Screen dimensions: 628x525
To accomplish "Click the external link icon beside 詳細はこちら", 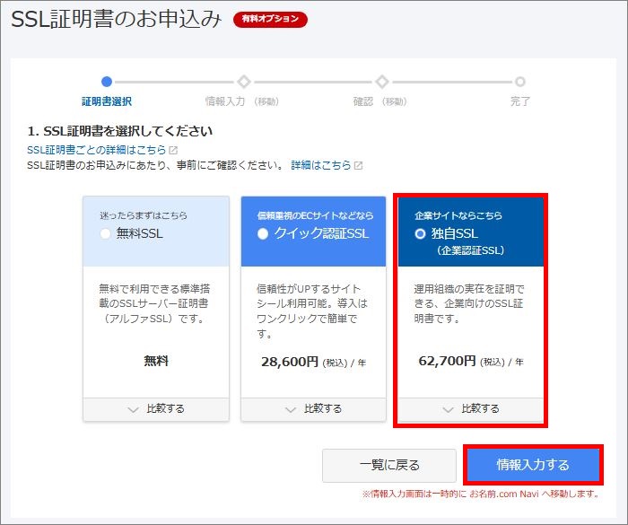I will pyautogui.click(x=359, y=165).
